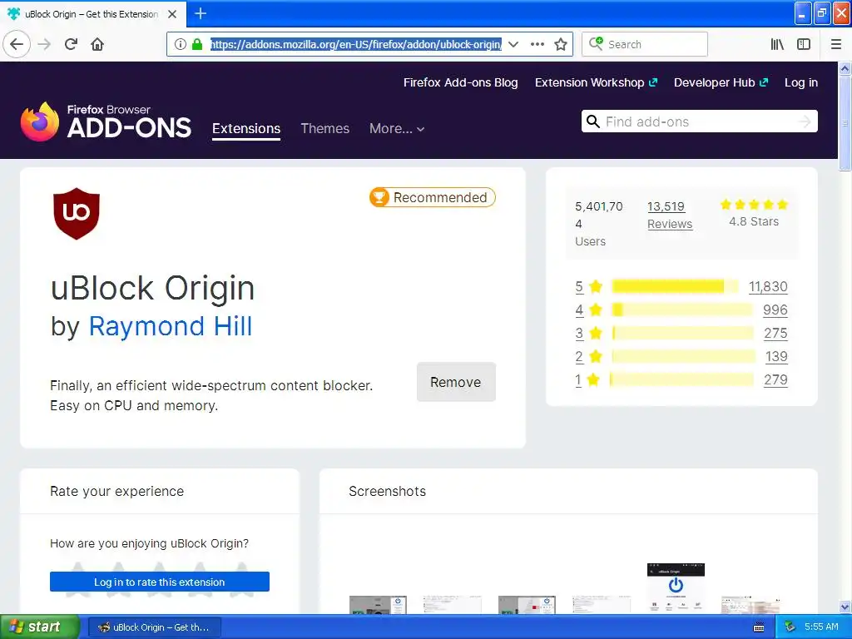Open the screenshot with the power button

676,588
